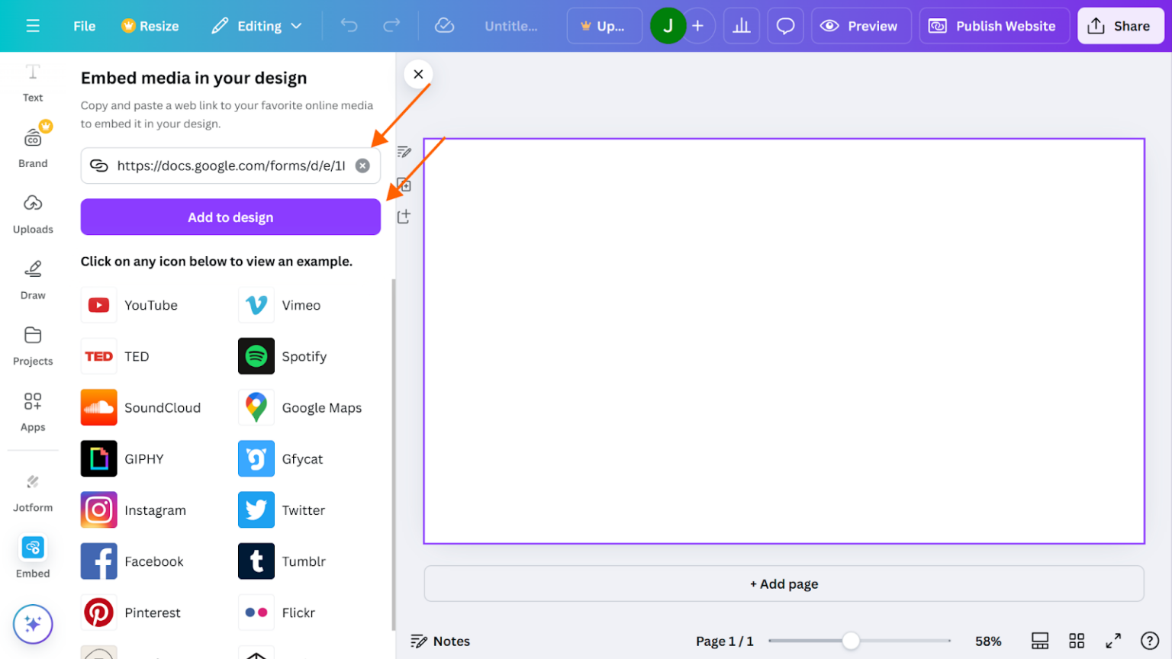Open the Embed panel in the sidebar
This screenshot has height=659, width=1172.
click(x=32, y=556)
